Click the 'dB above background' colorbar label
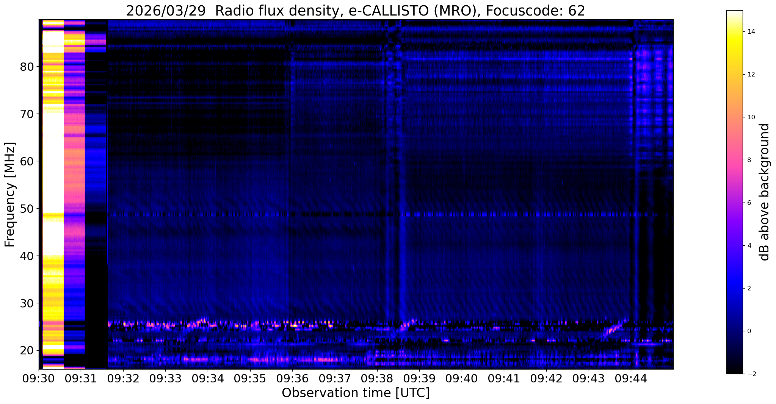The height and width of the screenshot is (404, 776). (x=764, y=192)
